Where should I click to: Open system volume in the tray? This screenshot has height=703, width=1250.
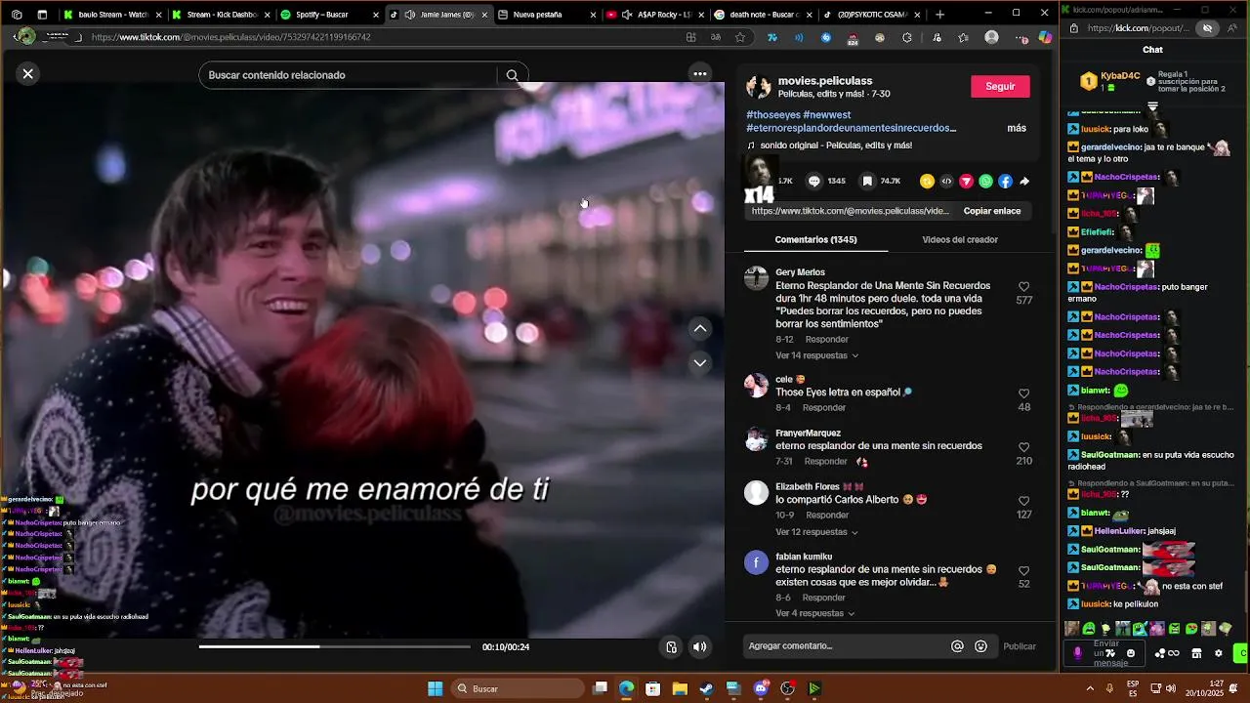pos(1171,688)
